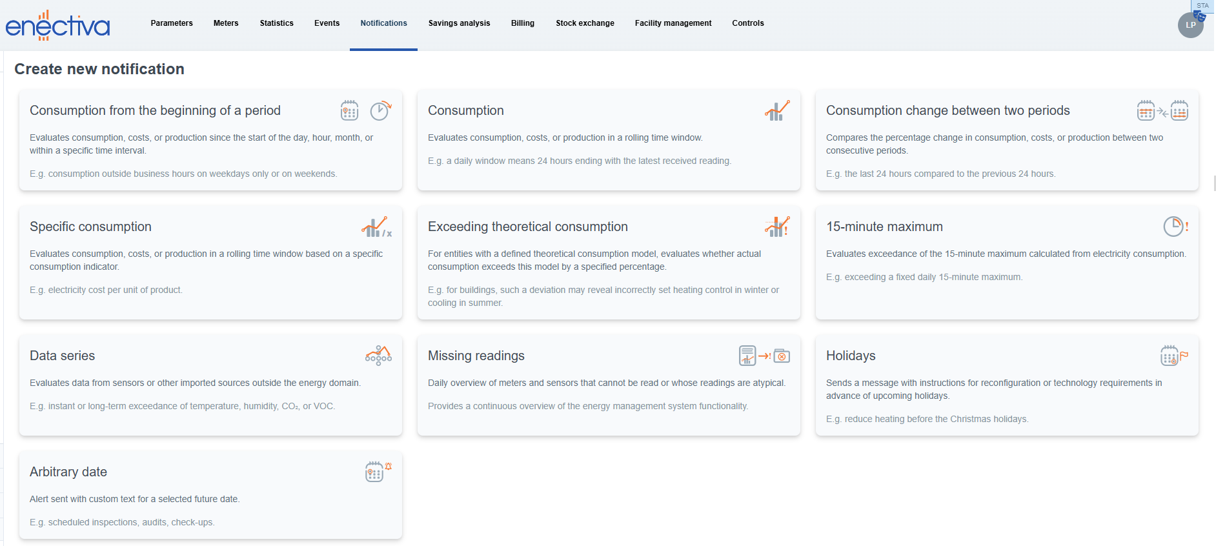Go to the Billing tab
1216x546 pixels.
(x=522, y=23)
